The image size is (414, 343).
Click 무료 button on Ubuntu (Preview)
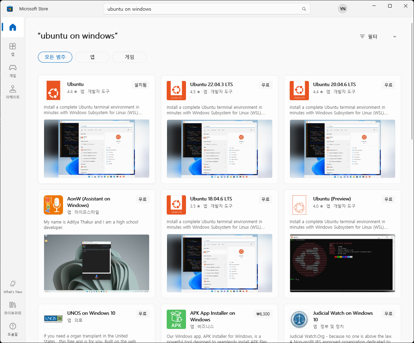389,199
